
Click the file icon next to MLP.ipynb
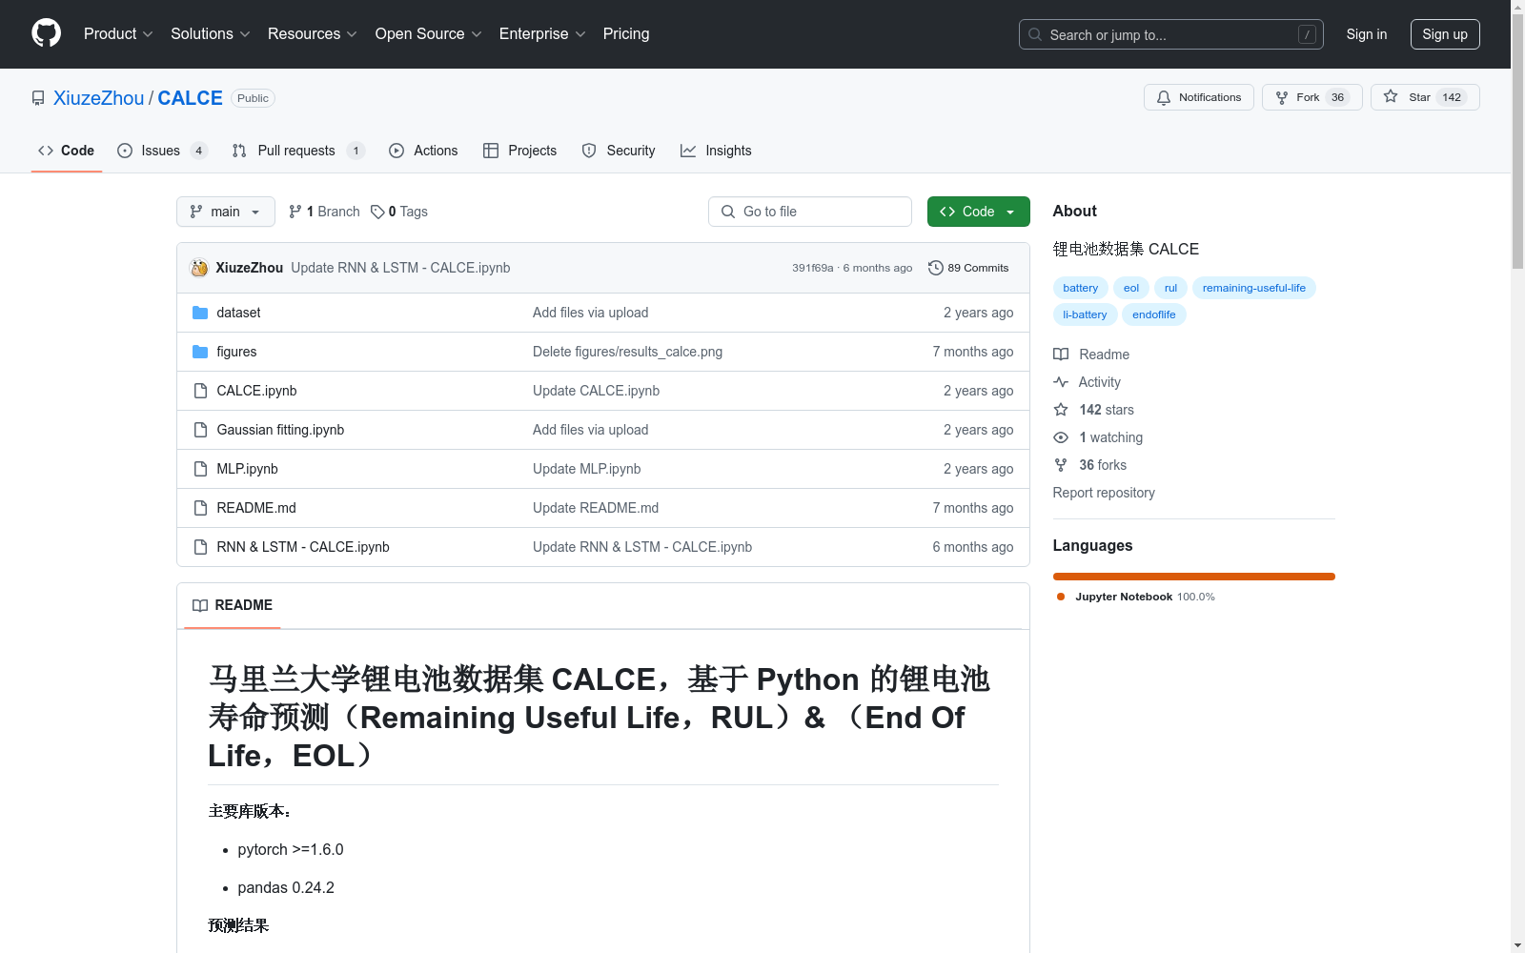(x=200, y=469)
